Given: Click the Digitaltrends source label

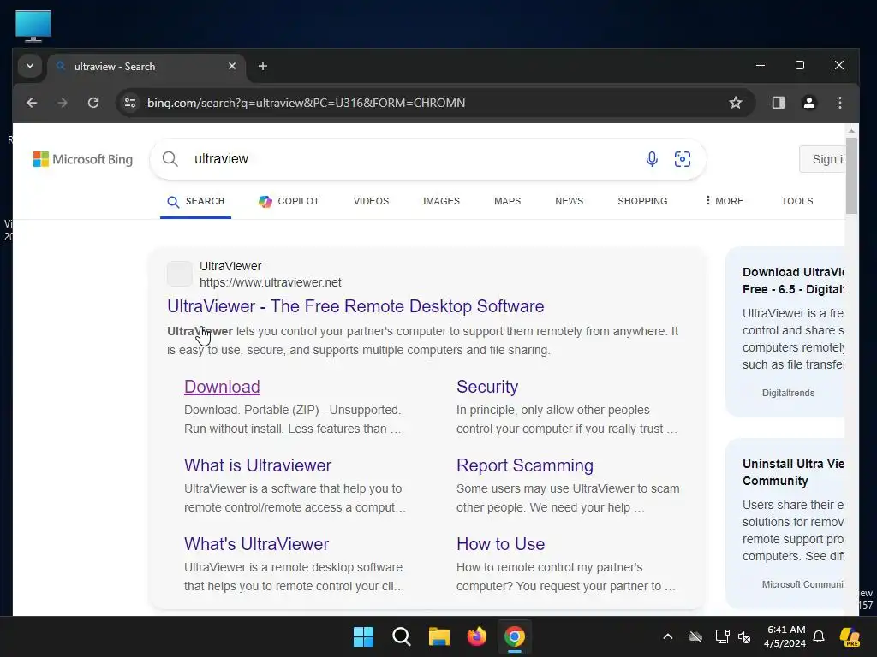Looking at the screenshot, I should (x=788, y=393).
